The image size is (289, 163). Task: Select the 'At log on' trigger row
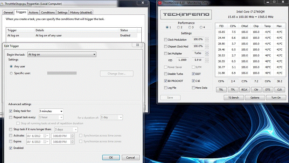tap(72, 35)
